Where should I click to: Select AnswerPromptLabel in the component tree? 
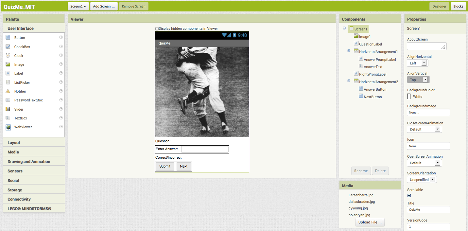[x=380, y=60]
